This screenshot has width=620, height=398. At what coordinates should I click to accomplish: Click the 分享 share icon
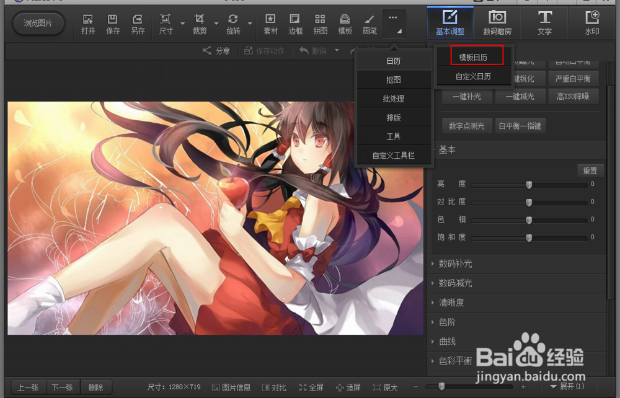[x=216, y=51]
